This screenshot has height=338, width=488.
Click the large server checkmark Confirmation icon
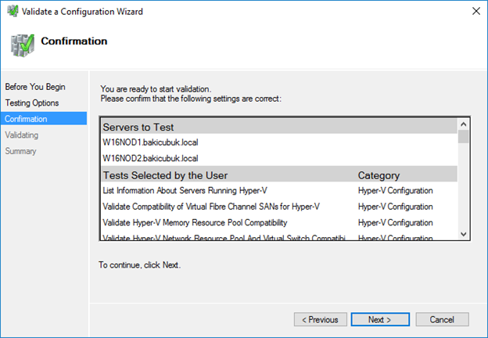pyautogui.click(x=23, y=45)
